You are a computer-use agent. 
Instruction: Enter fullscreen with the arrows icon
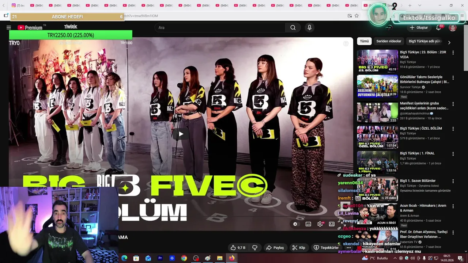coord(343,224)
